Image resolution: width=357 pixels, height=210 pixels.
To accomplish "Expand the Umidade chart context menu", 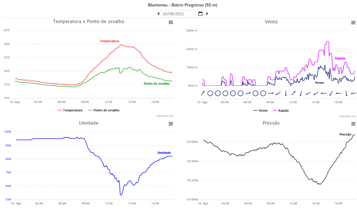I will pyautogui.click(x=171, y=124).
